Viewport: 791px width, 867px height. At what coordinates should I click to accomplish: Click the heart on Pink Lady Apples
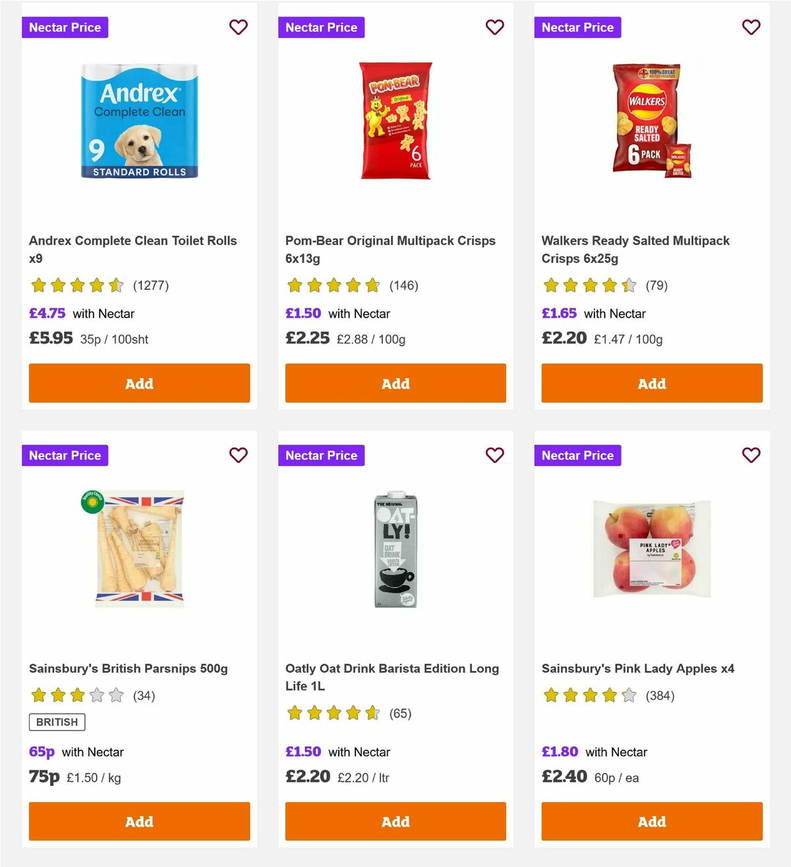pyautogui.click(x=751, y=455)
